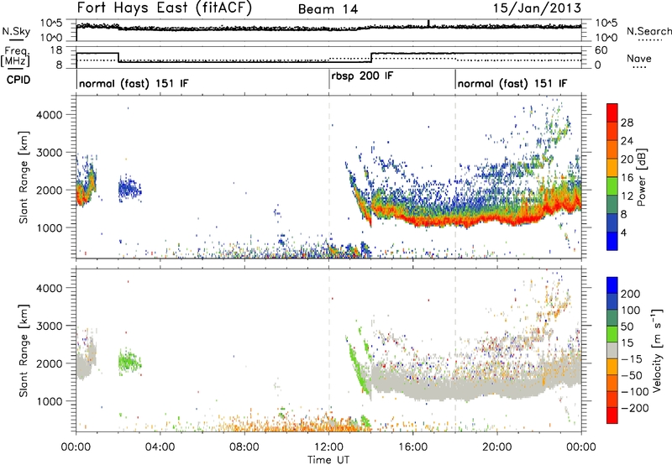This screenshot has width=672, height=465.
Task: Click the first 'normal (fast) 151 IF' label at 00:00
Action: click(x=134, y=83)
